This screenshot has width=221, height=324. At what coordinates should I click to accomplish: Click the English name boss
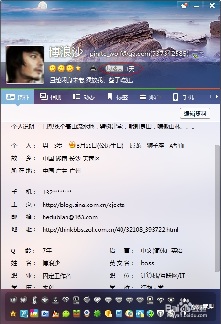click(147, 263)
